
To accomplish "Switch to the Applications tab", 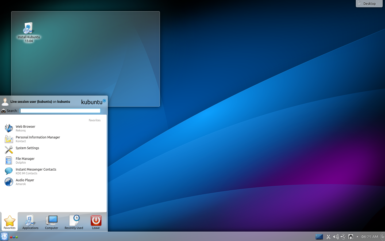I will (x=30, y=222).
